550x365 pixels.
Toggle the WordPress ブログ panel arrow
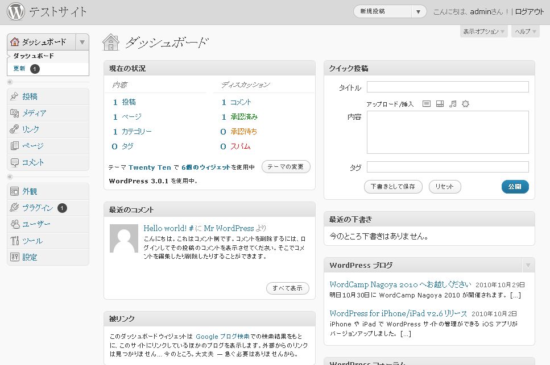(x=528, y=265)
